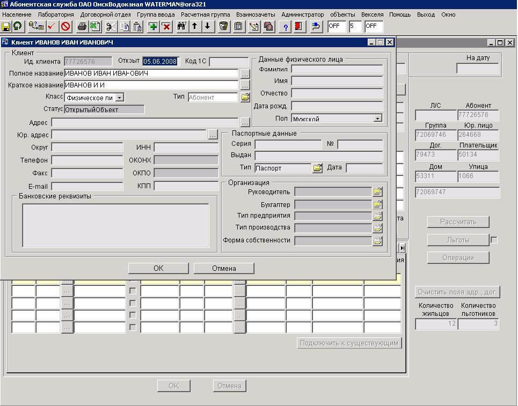This screenshot has width=518, height=406.
Task: Delete record with red X icon
Action: point(166,26)
